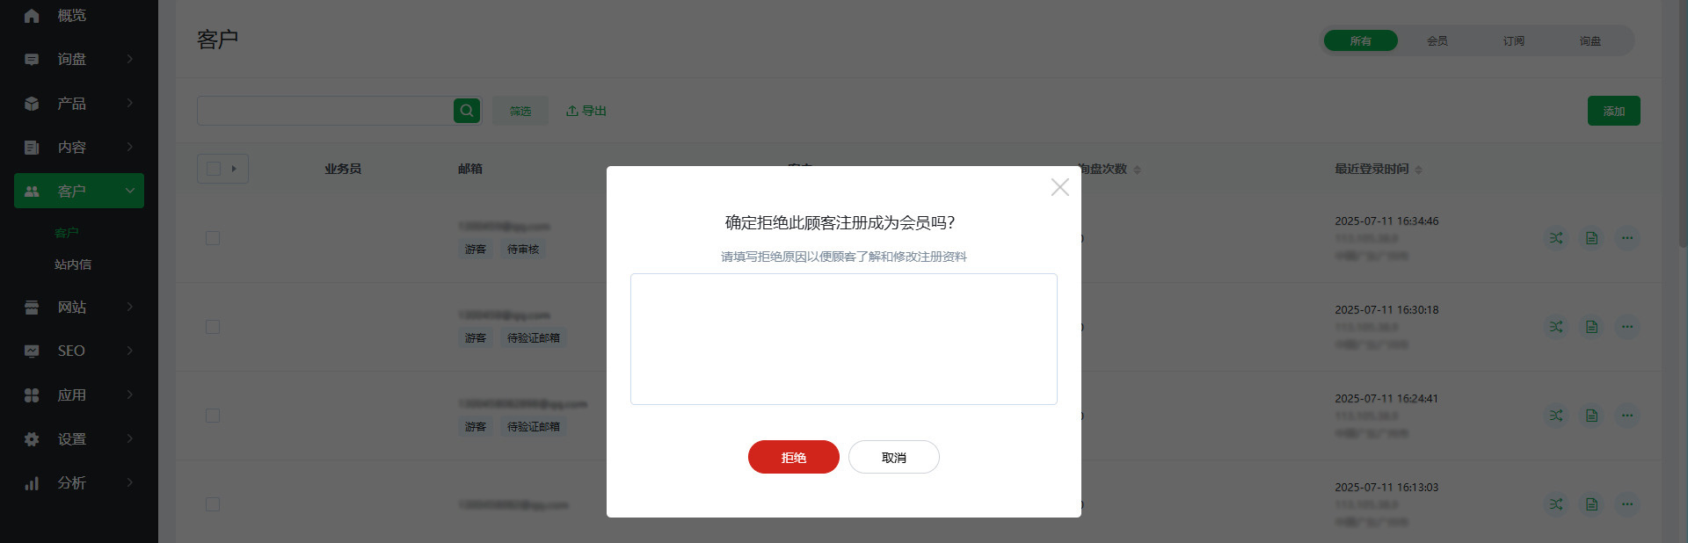Screen dimensions: 1688x543
Task: Toggle the select-all checkbox in table header
Action: 214,169
